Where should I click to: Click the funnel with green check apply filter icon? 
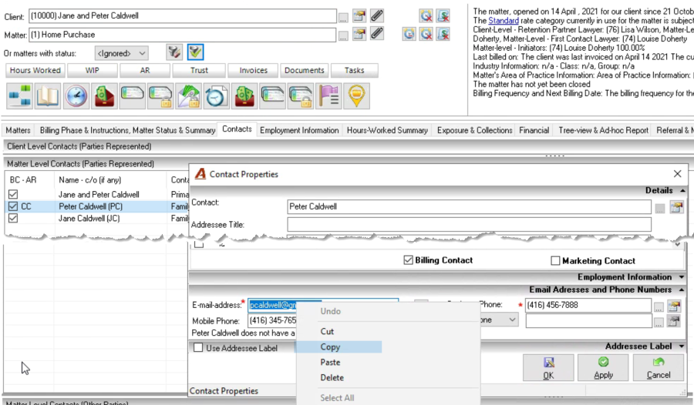pyautogui.click(x=195, y=52)
